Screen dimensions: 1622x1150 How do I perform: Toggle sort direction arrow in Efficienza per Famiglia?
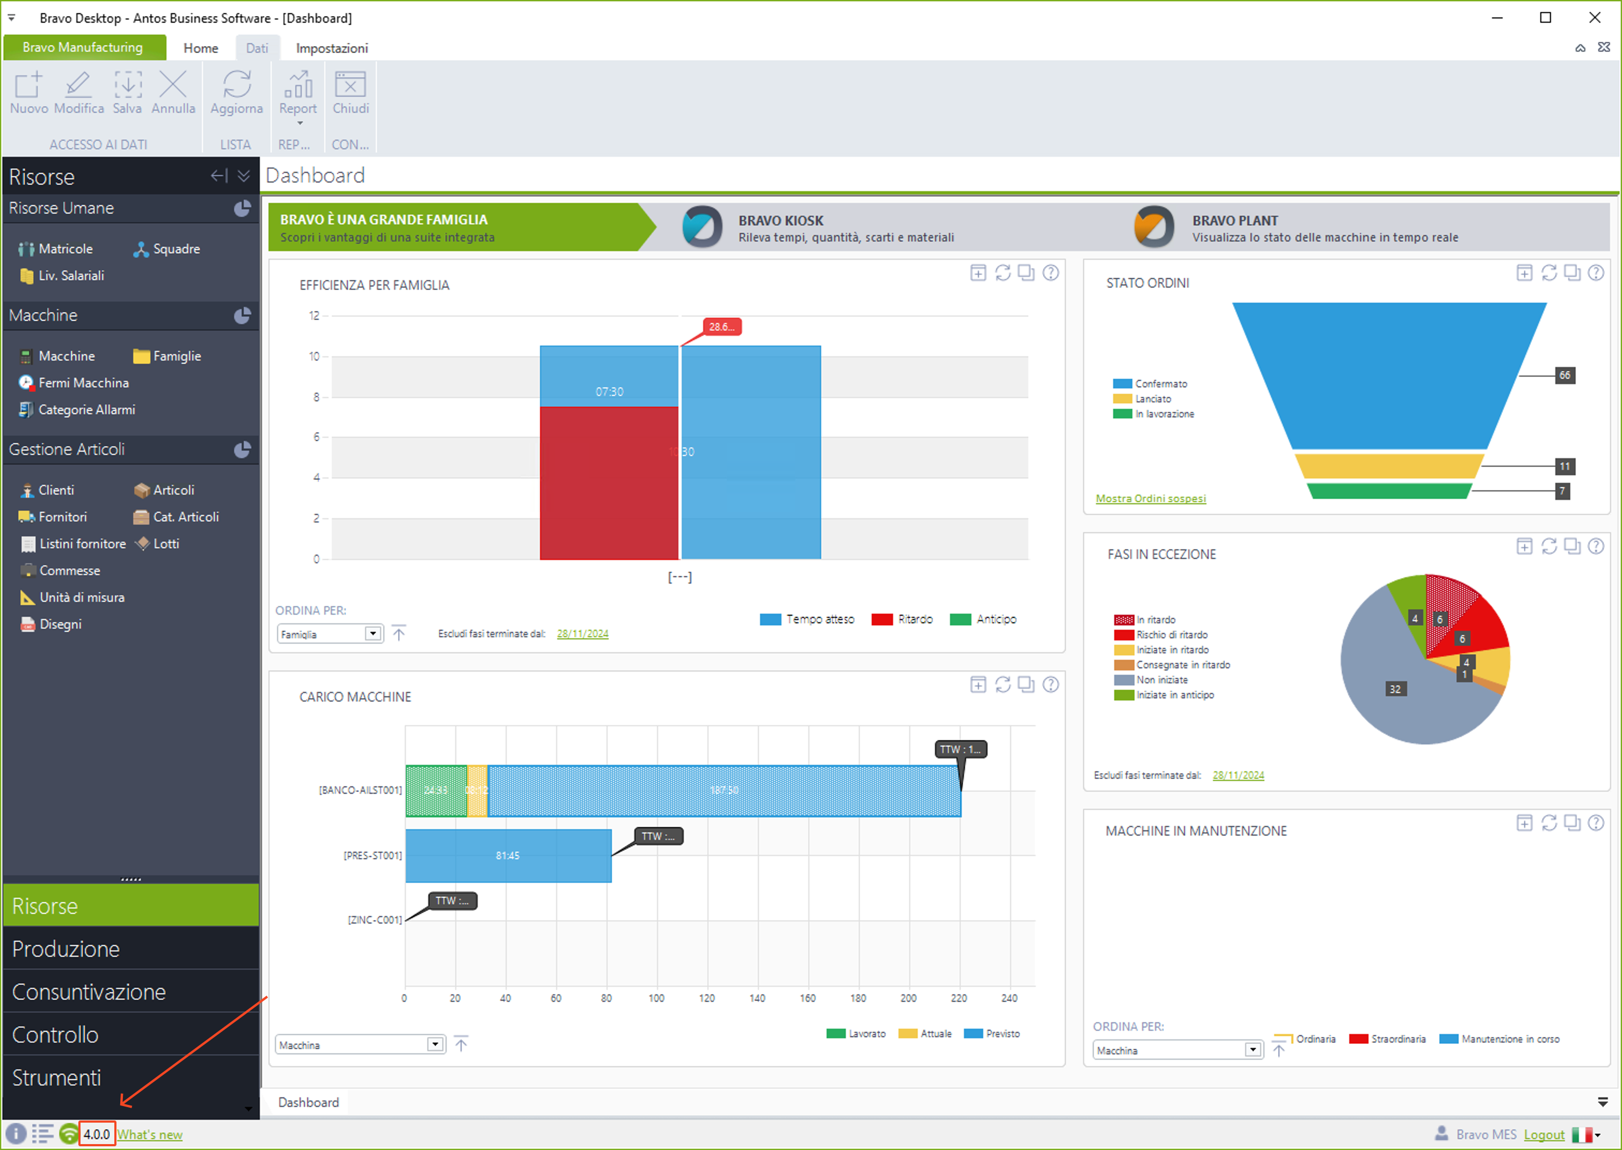coord(399,632)
